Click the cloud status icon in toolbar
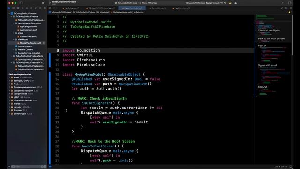 [x=236, y=3]
